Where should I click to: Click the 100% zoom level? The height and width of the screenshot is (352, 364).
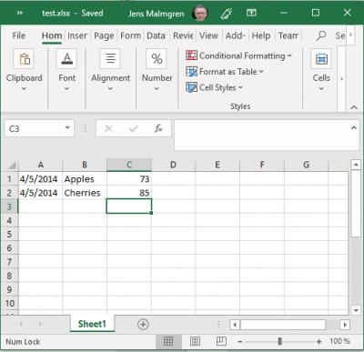339,341
